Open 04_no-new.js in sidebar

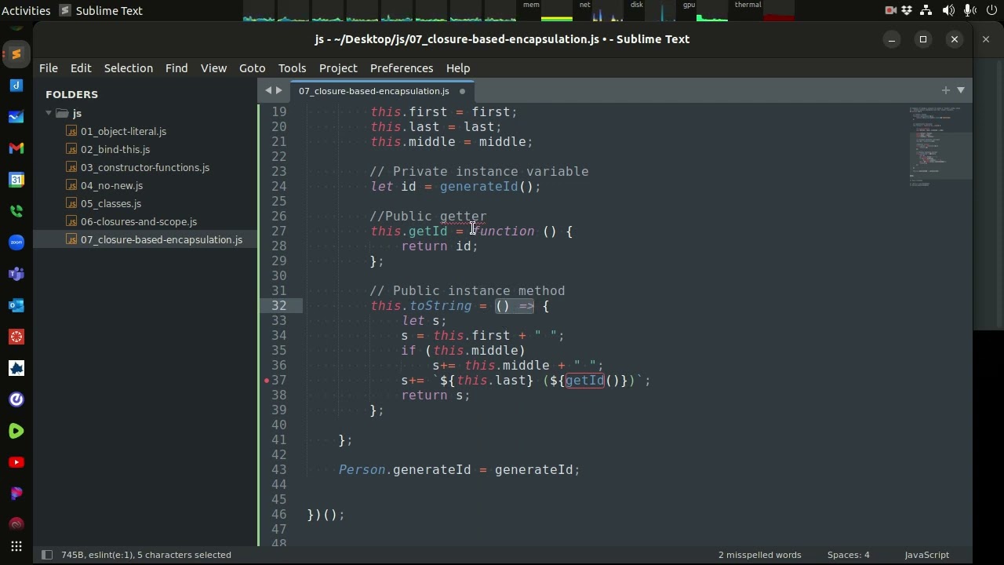[x=111, y=185]
